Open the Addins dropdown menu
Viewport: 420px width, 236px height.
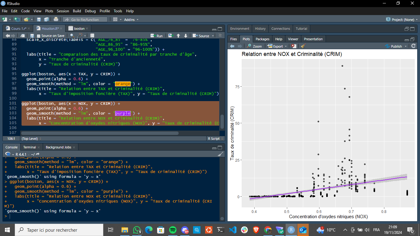click(131, 20)
